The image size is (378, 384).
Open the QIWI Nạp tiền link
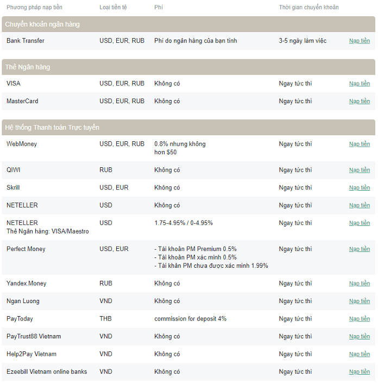pos(359,170)
